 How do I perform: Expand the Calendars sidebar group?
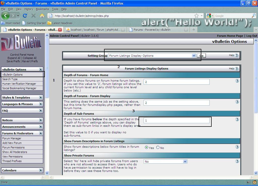pyautogui.click(x=41, y=170)
